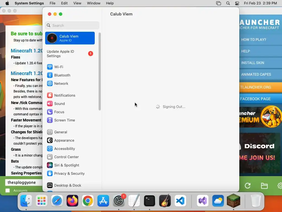Open Visual Studio Code from the Dock
This screenshot has width=282, height=212.
pyautogui.click(x=180, y=201)
